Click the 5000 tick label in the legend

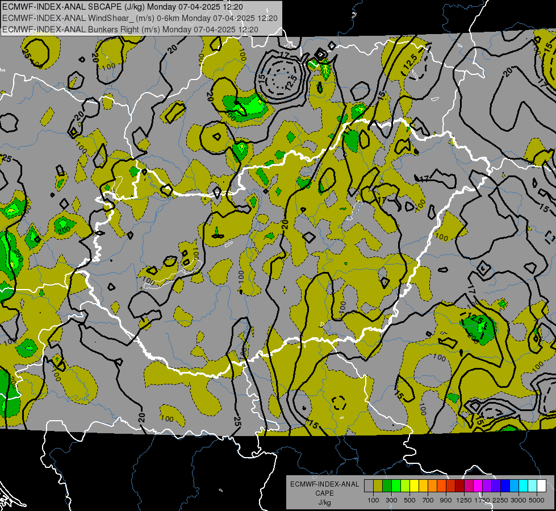(x=537, y=500)
